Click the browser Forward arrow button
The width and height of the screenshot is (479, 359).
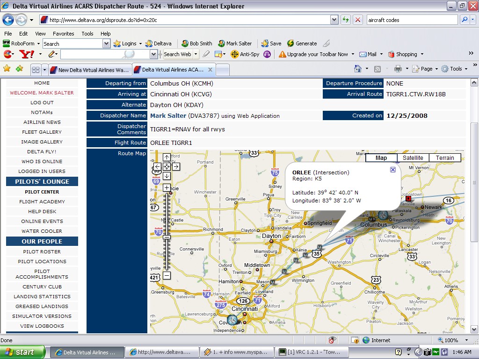point(21,20)
